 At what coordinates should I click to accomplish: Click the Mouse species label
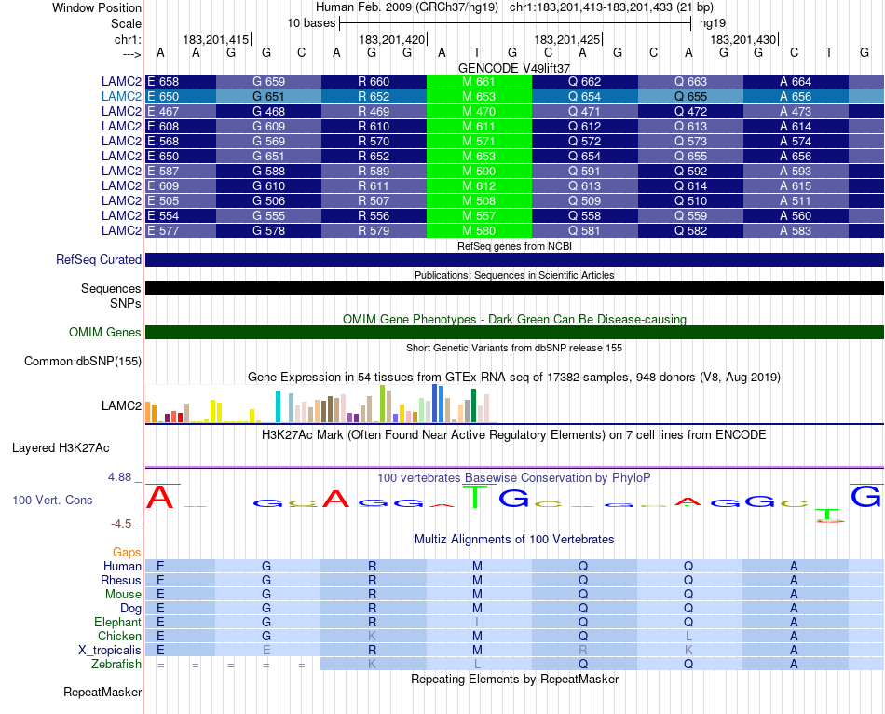pos(123,595)
